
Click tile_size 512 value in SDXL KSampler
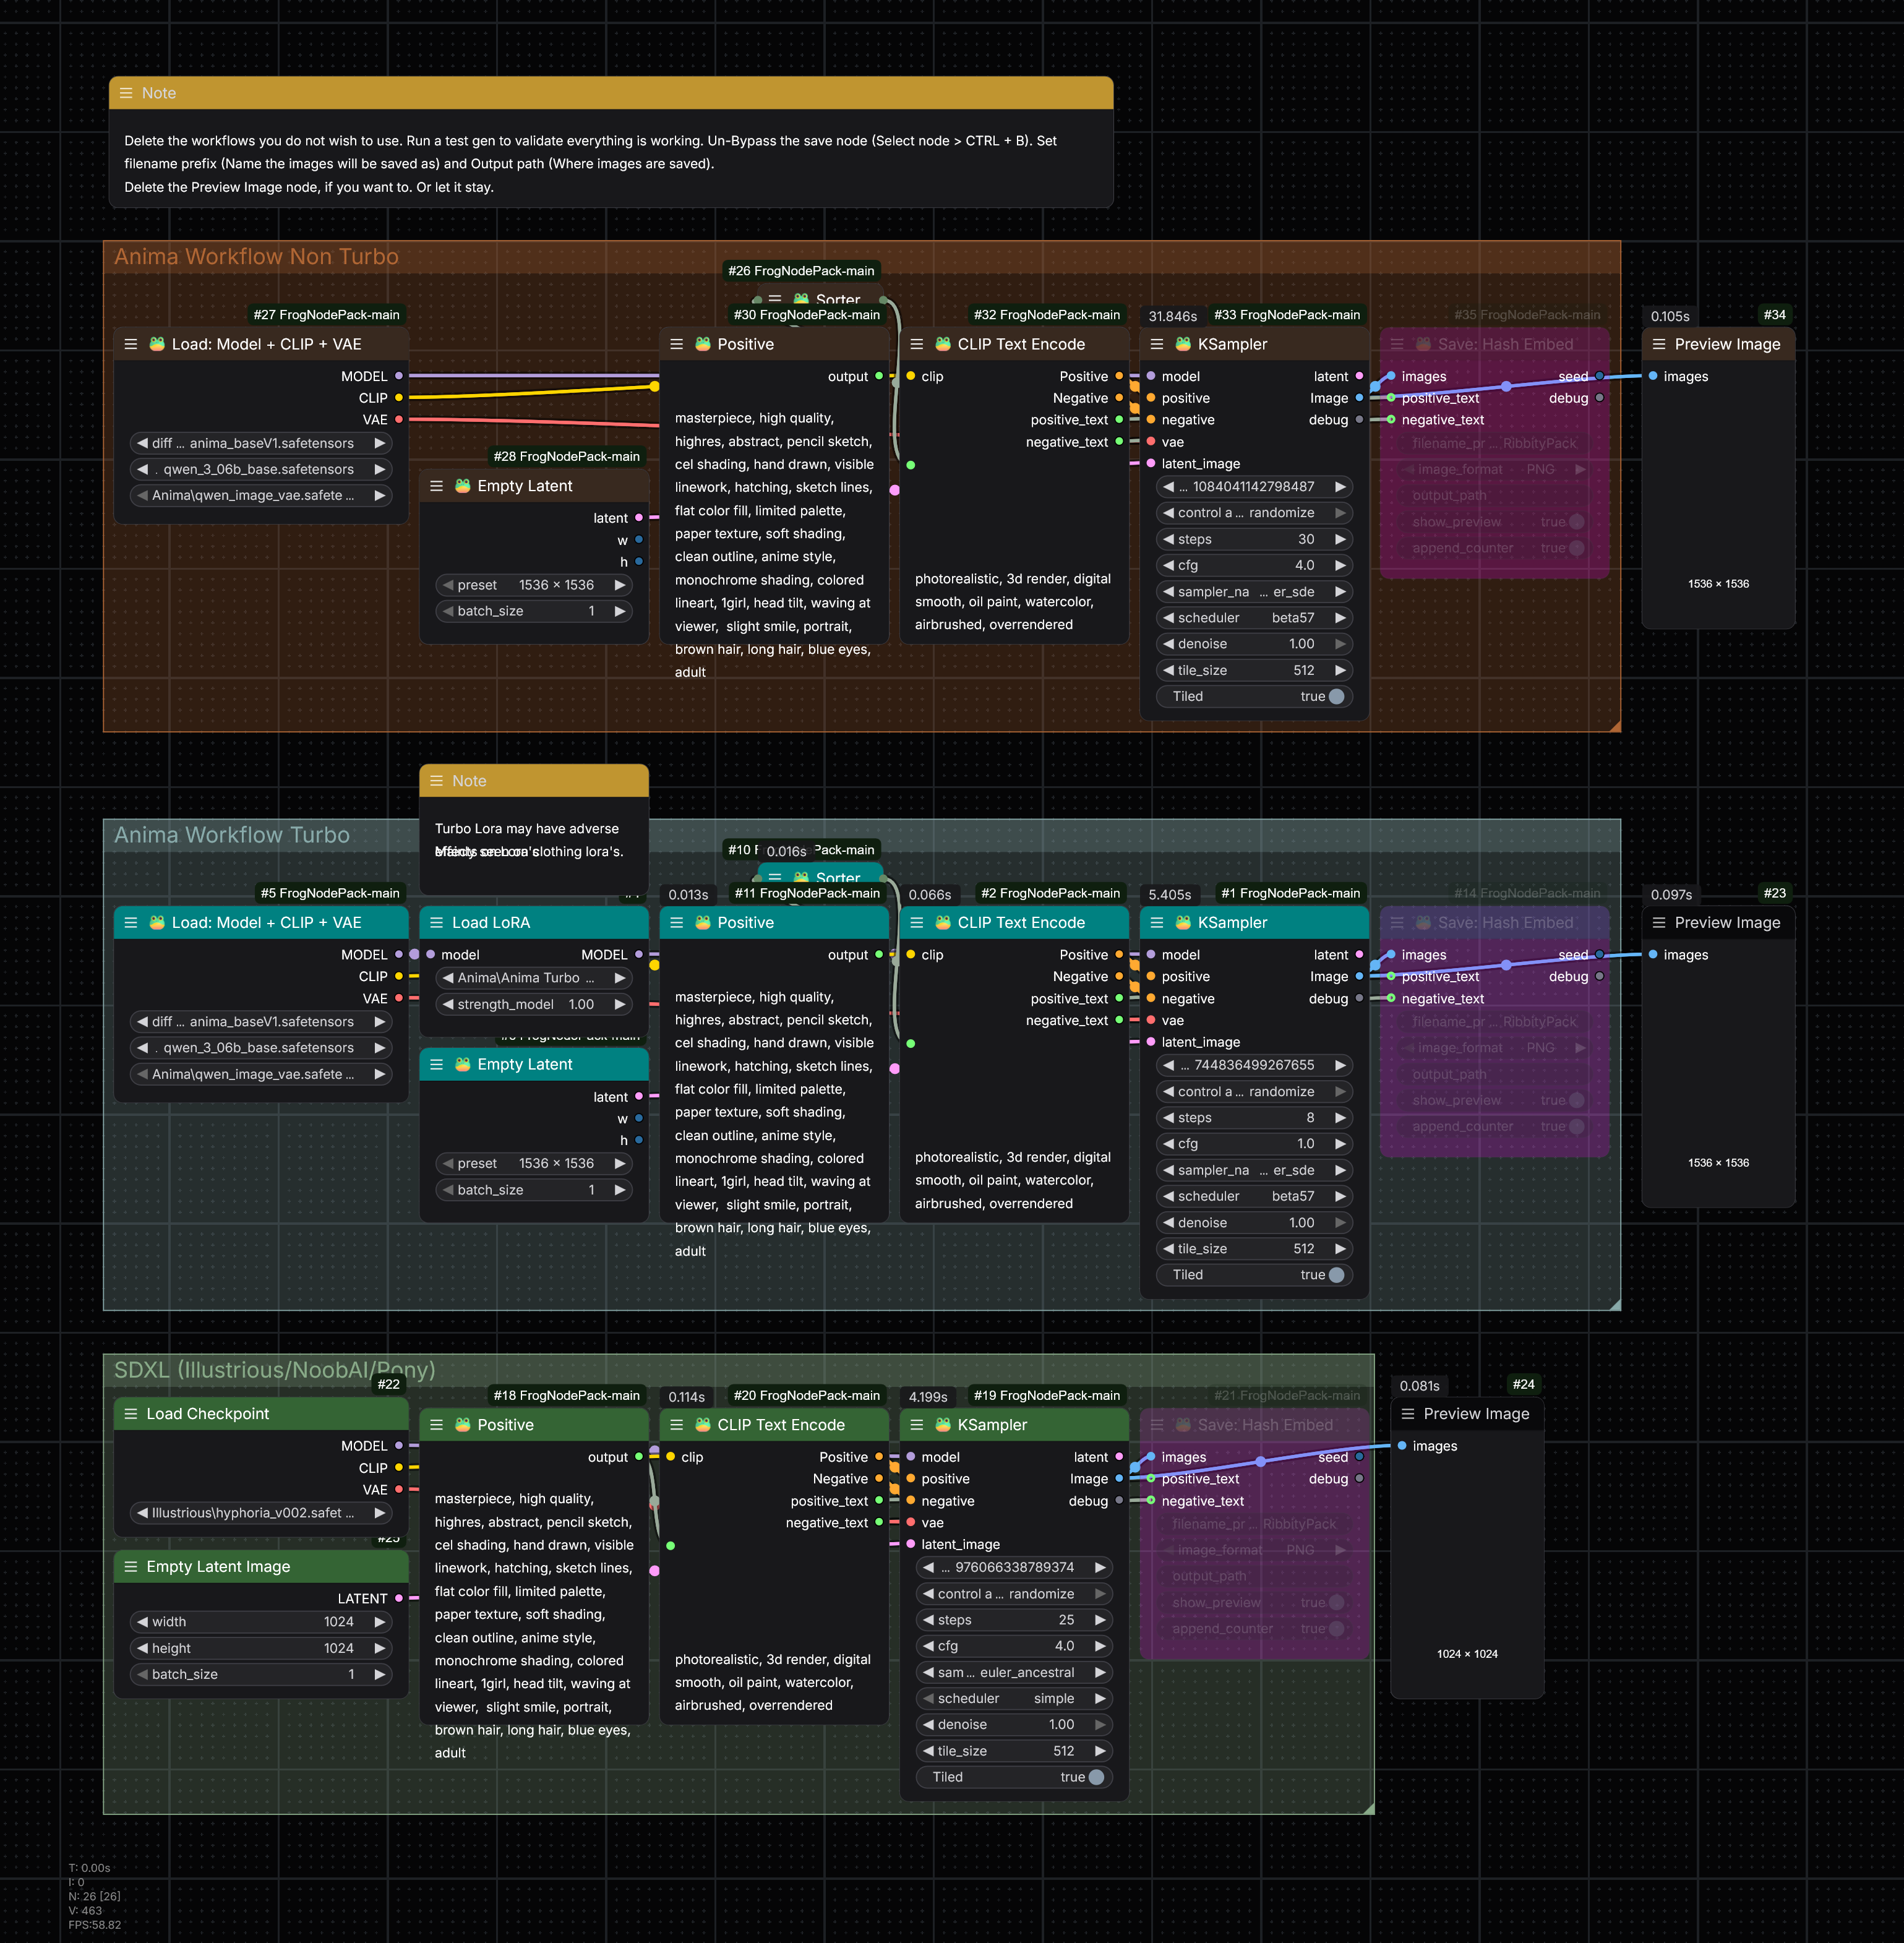(x=1063, y=1751)
